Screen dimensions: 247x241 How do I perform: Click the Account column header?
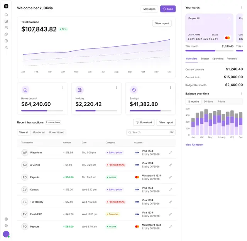point(138,143)
